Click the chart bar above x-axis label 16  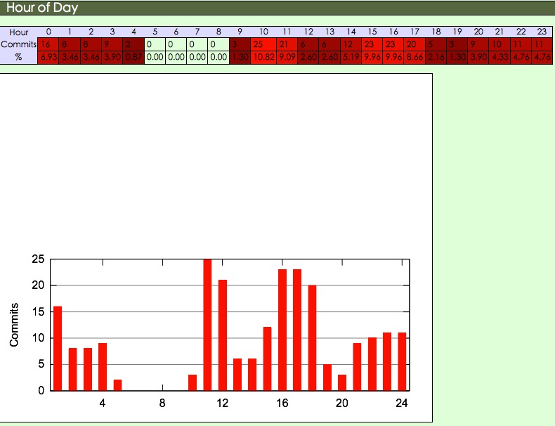point(282,330)
